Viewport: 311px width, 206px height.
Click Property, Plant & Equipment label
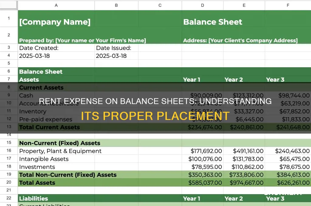[60, 151]
